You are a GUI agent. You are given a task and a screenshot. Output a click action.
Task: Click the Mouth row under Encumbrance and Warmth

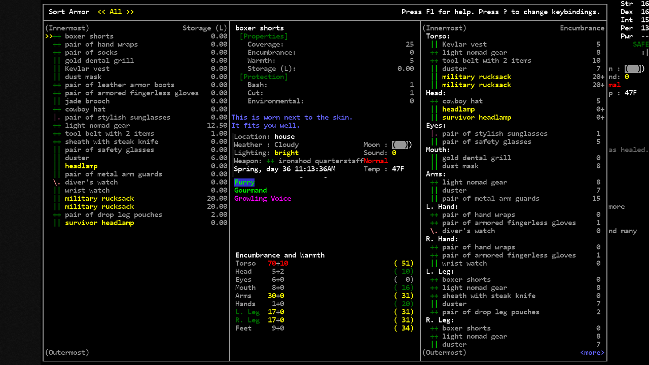pyautogui.click(x=324, y=287)
